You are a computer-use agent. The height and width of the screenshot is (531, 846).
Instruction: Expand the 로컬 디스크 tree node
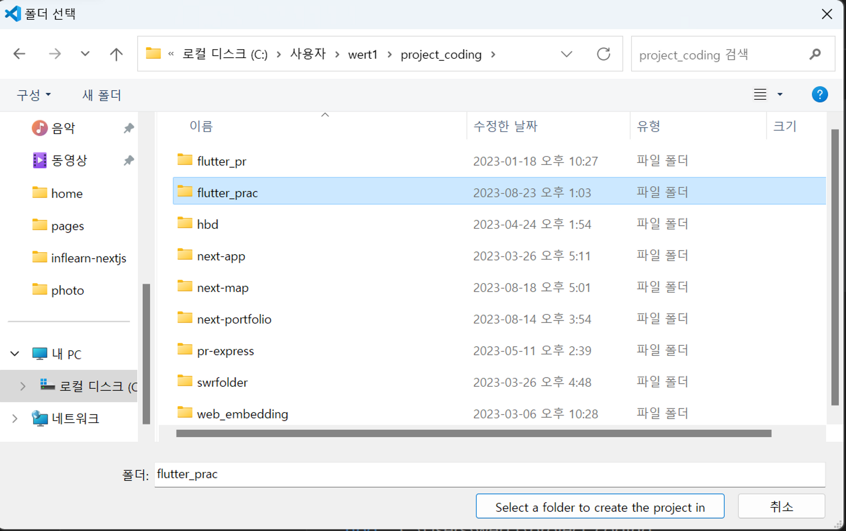click(23, 386)
